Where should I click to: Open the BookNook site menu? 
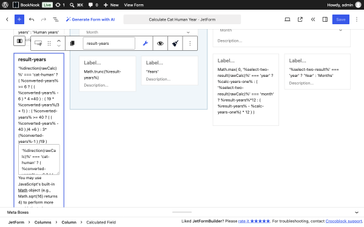[26, 5]
